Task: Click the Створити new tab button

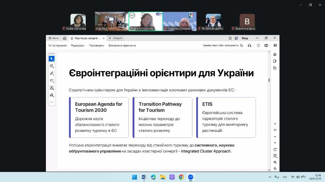Action: click(x=116, y=38)
